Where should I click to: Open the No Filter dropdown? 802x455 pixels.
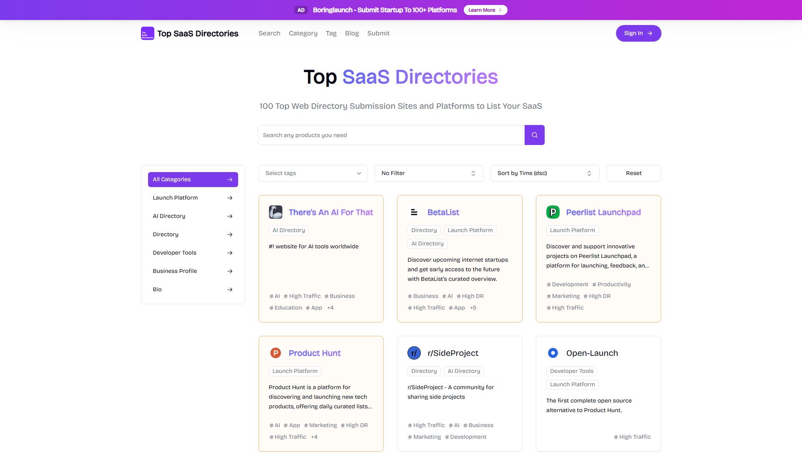coord(429,173)
